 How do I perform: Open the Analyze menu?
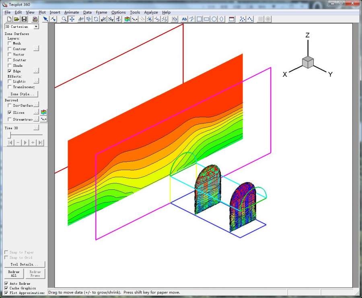point(151,12)
